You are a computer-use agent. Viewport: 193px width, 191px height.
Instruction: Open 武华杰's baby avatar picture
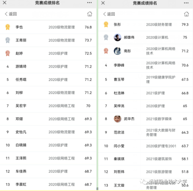pyautogui.click(x=117, y=119)
